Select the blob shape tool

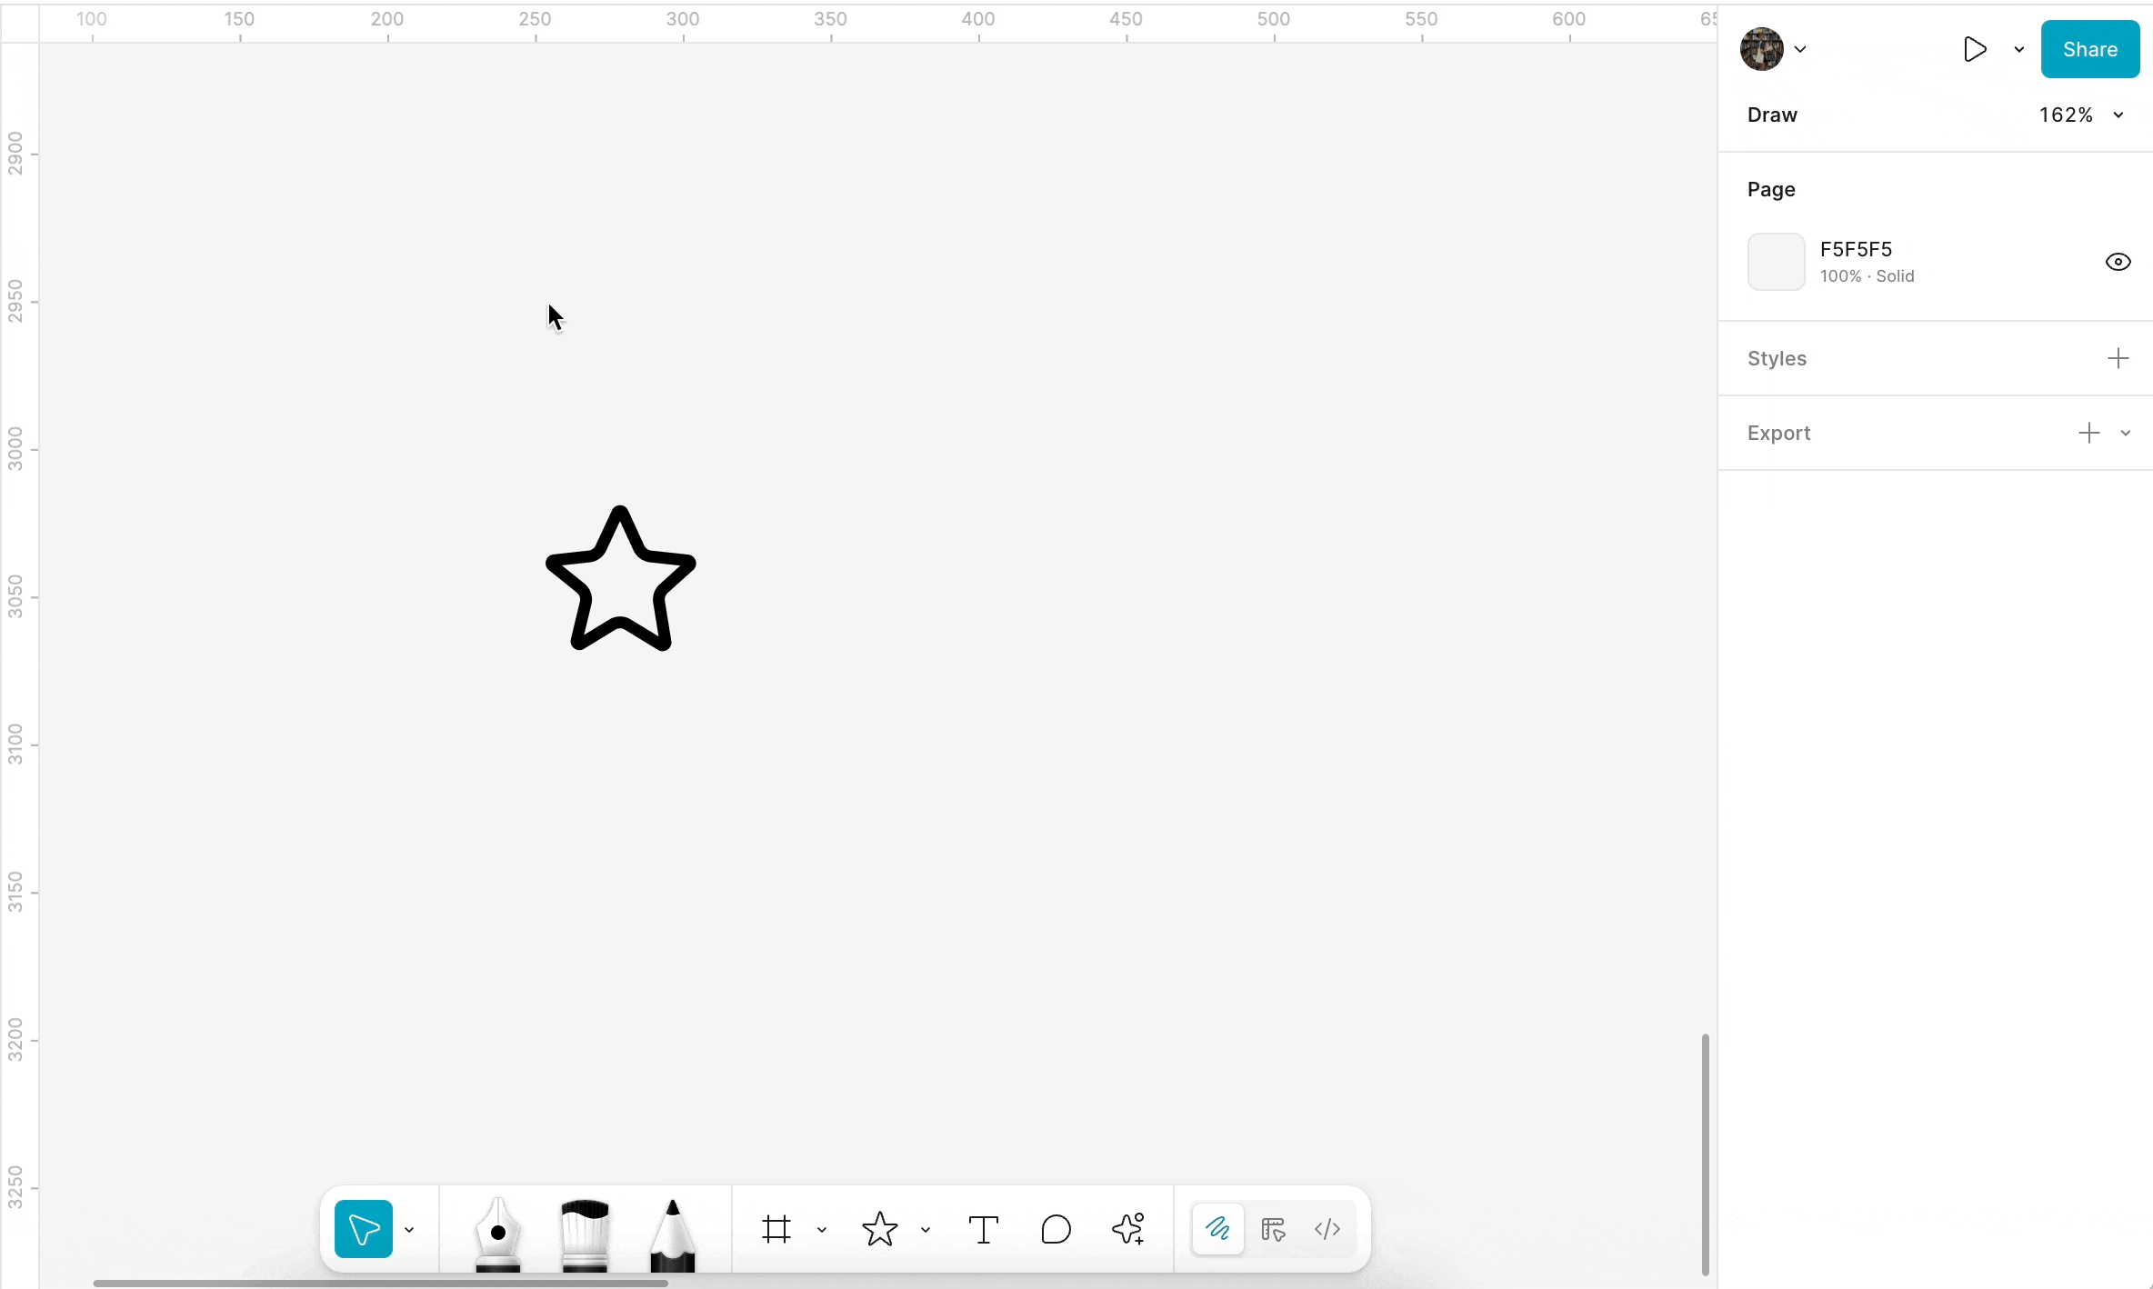1056,1230
